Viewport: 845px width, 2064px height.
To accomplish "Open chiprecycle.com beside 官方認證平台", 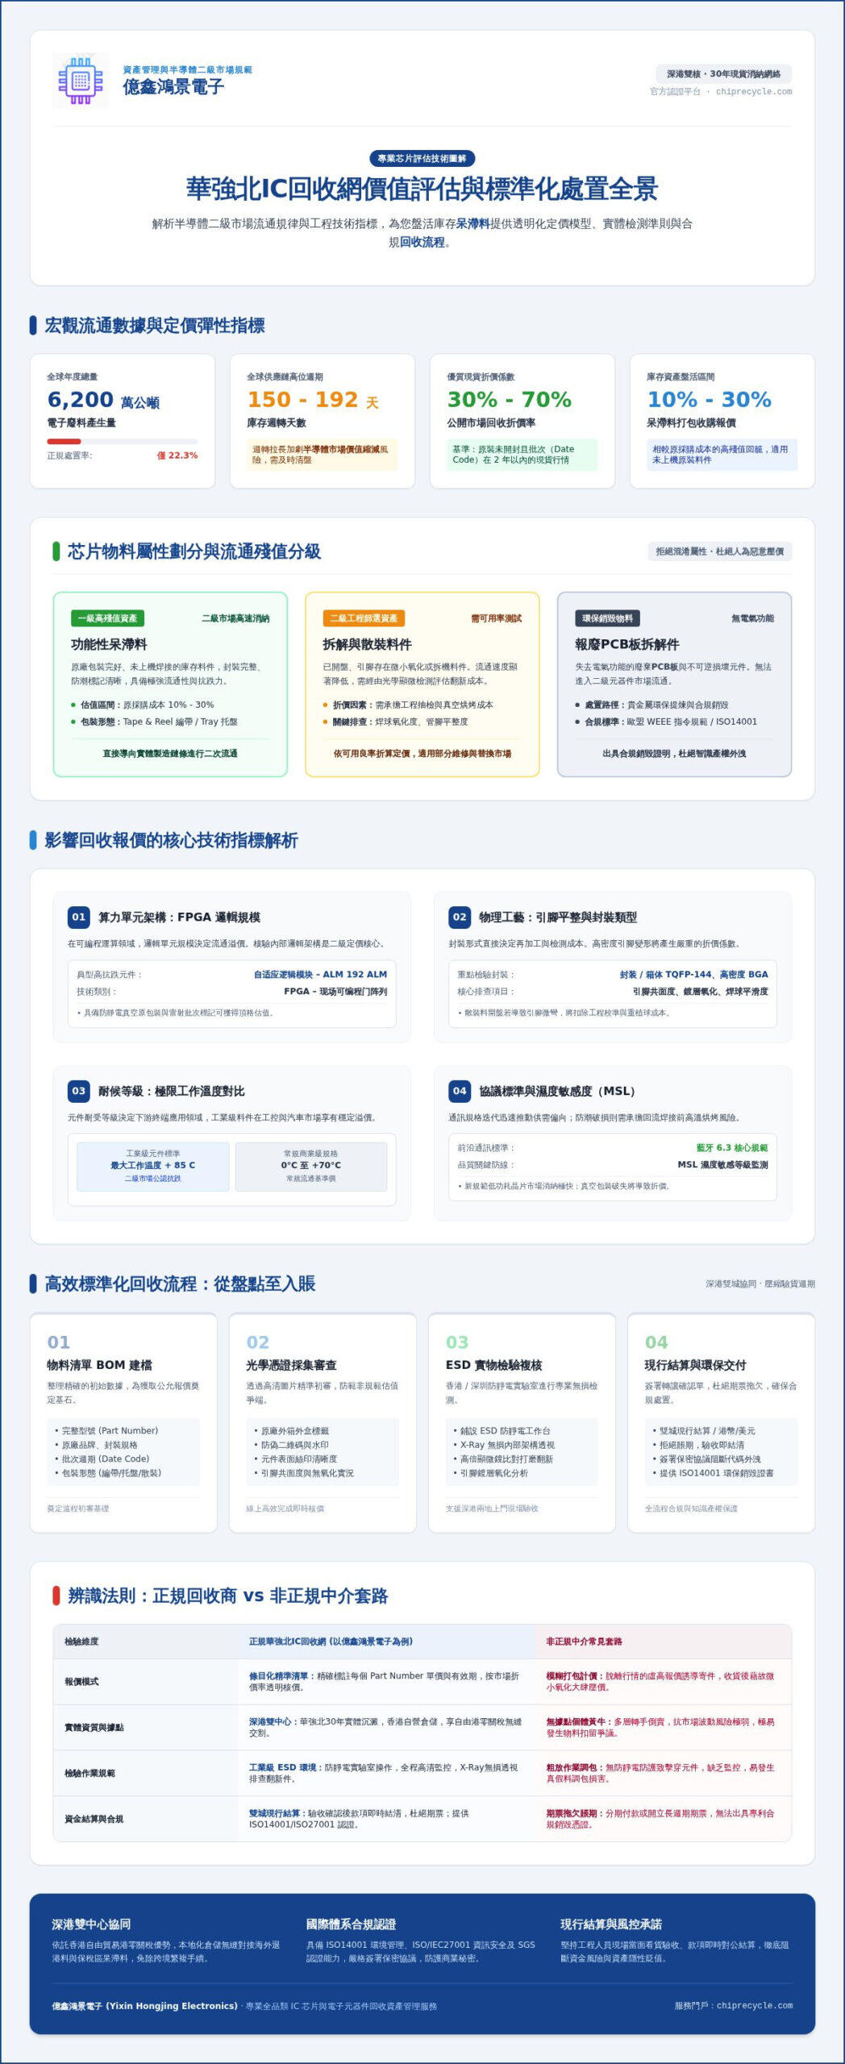I will (753, 92).
